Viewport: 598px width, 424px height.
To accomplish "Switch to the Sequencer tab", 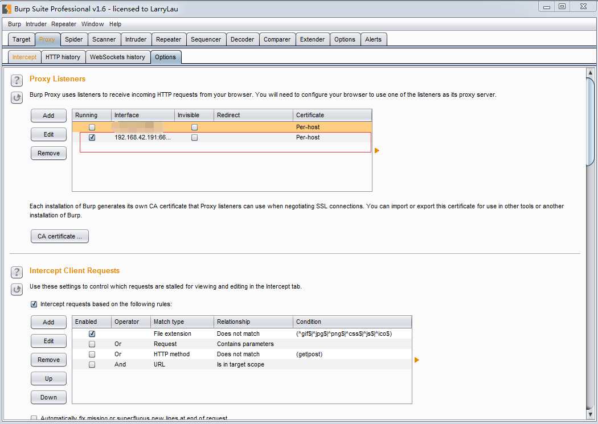I will (206, 39).
